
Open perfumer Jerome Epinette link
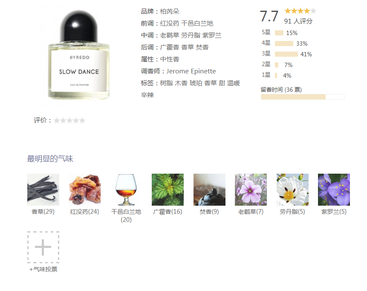191,71
